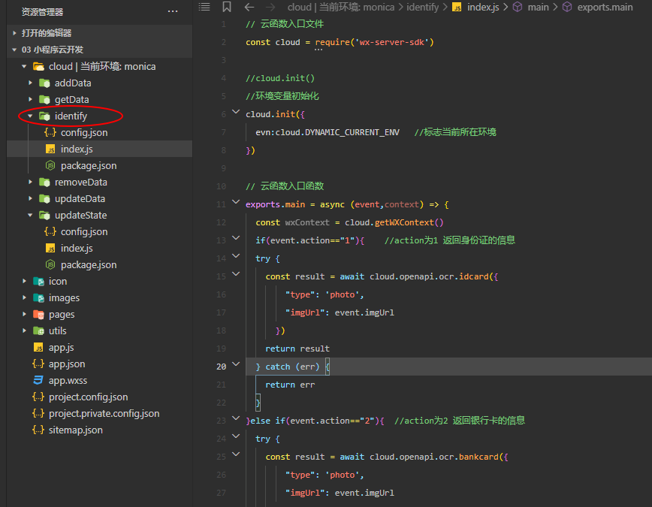
Task: Click the addData cloud function folder icon
Action: (44, 83)
